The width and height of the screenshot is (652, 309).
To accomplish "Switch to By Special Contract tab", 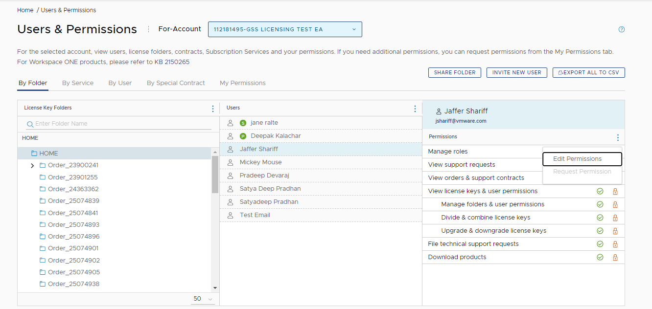I will (x=176, y=83).
